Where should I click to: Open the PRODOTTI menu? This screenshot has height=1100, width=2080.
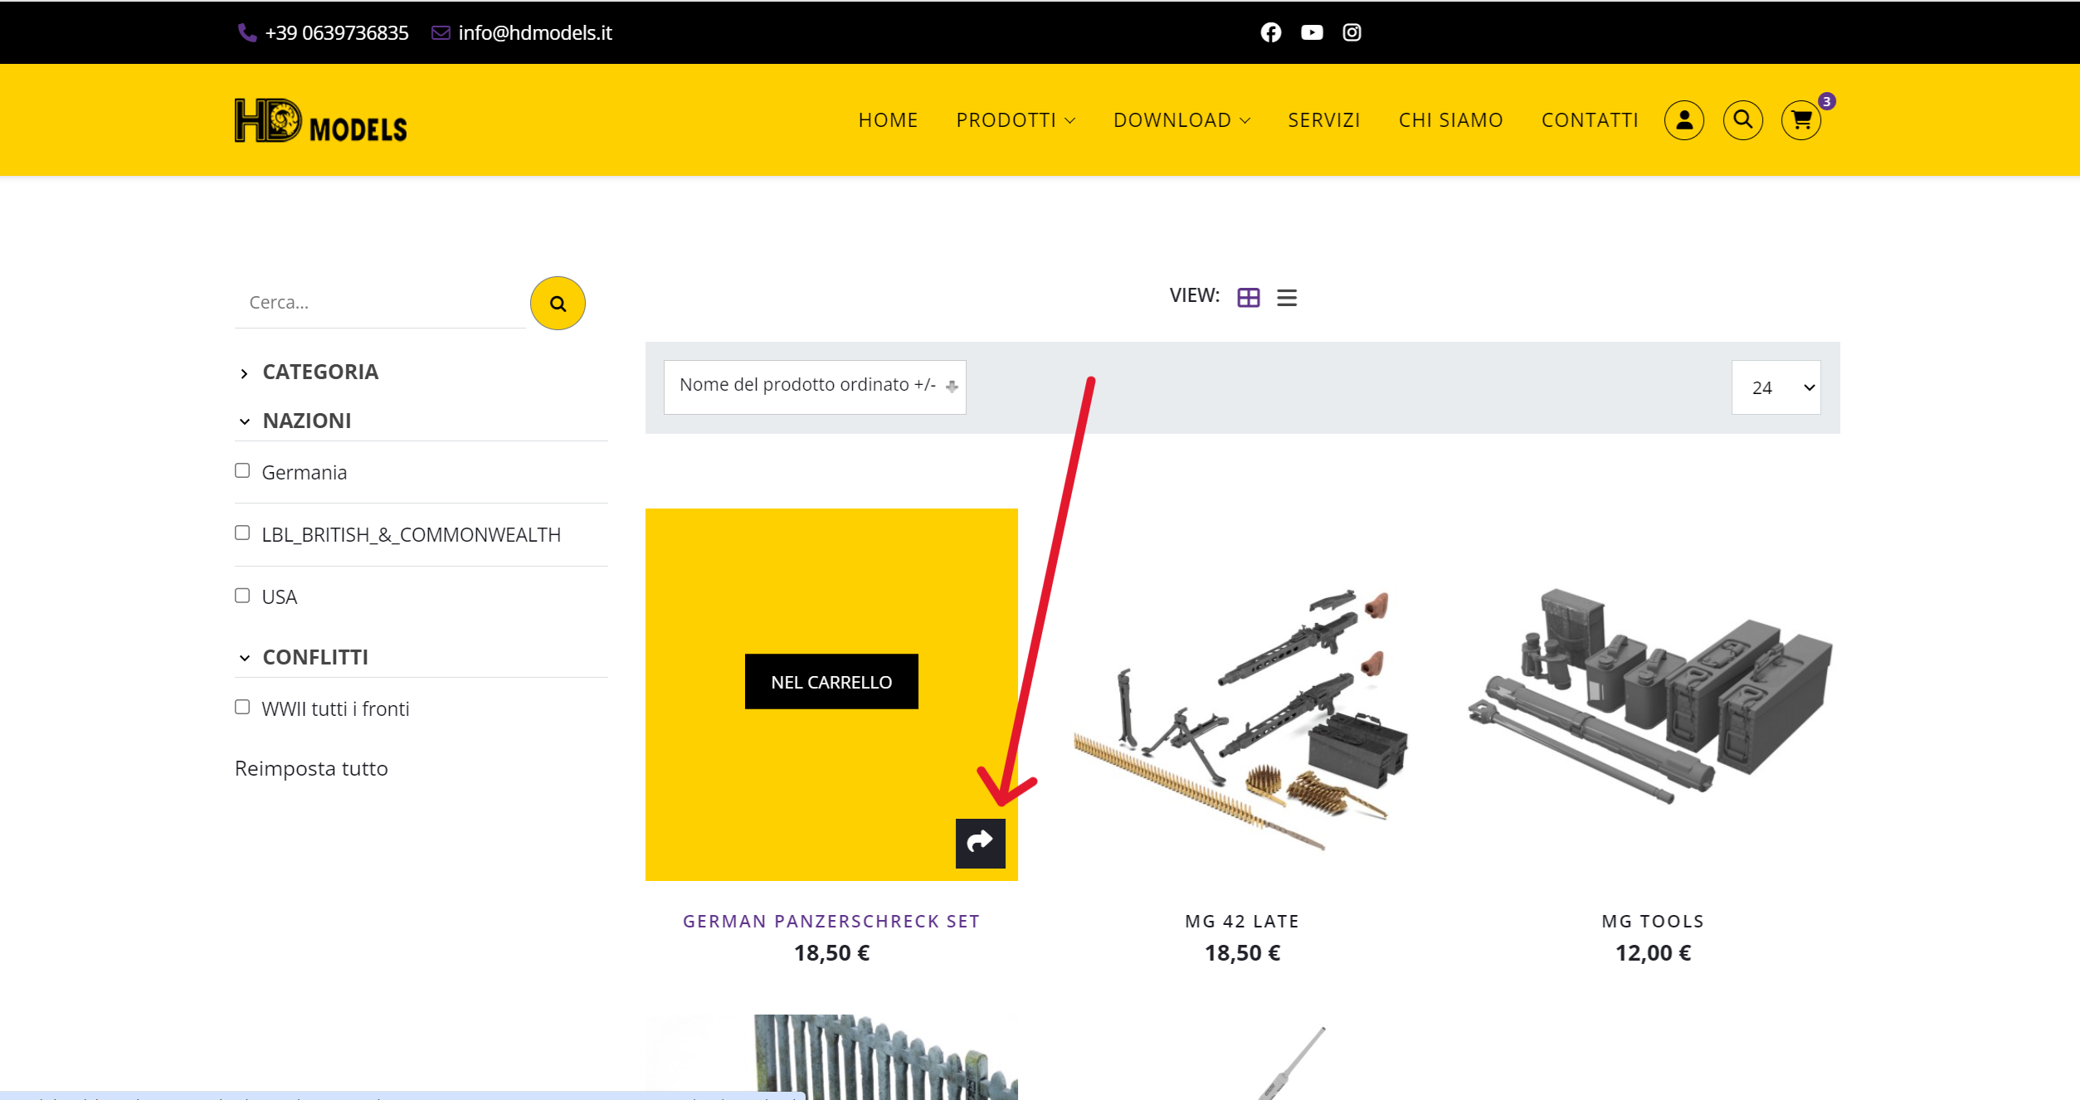click(x=1015, y=120)
